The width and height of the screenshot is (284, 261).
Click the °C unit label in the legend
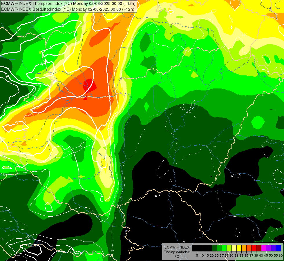pos(177,257)
